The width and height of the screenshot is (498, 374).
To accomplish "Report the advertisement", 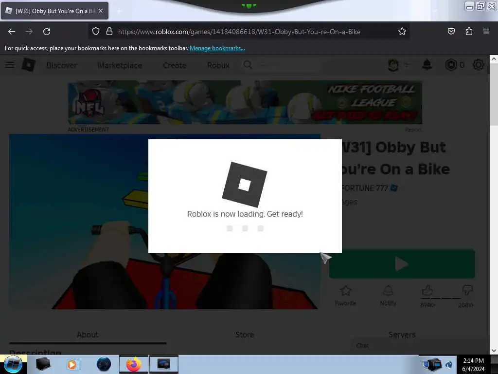I will tap(413, 130).
